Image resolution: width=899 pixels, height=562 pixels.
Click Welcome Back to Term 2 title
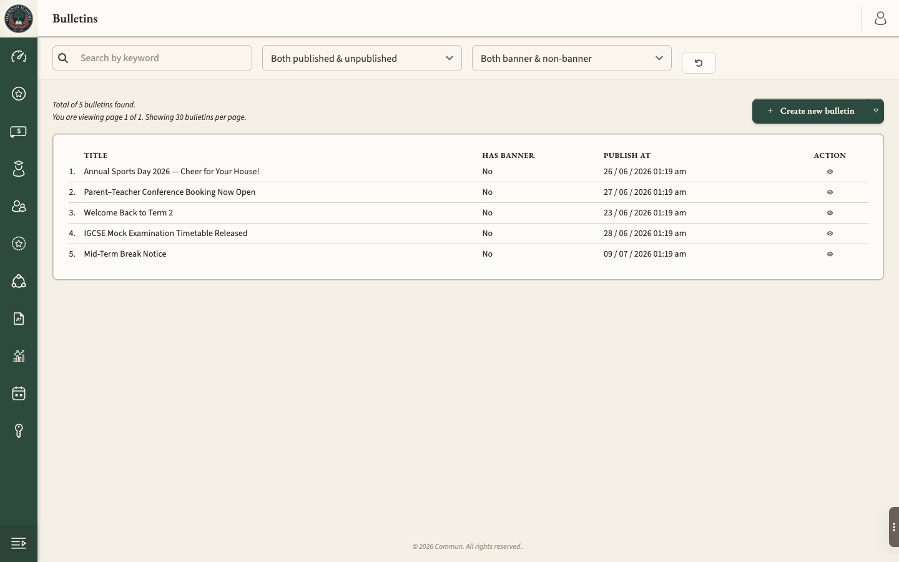coord(129,212)
